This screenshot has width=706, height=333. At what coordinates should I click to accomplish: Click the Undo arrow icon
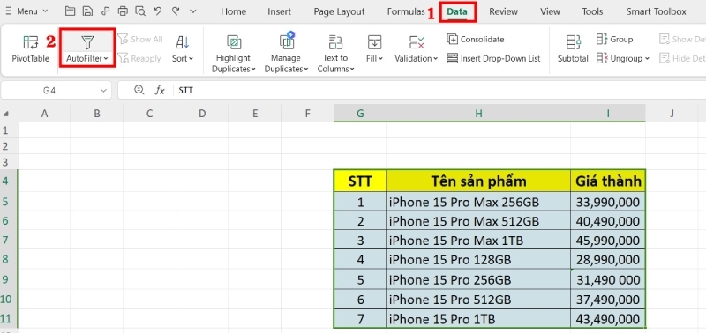point(158,11)
